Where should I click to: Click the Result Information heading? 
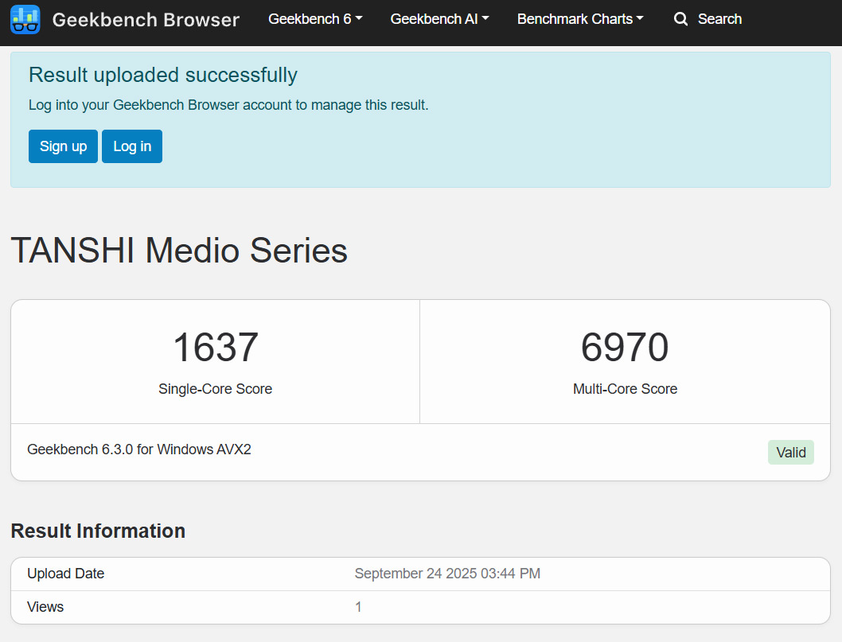pyautogui.click(x=98, y=531)
